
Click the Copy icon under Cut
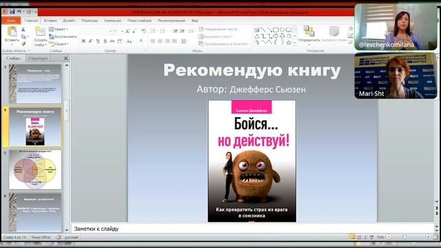[x=23, y=37]
